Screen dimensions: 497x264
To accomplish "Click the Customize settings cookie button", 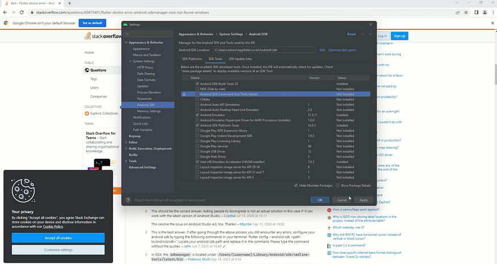I will click(x=59, y=250).
